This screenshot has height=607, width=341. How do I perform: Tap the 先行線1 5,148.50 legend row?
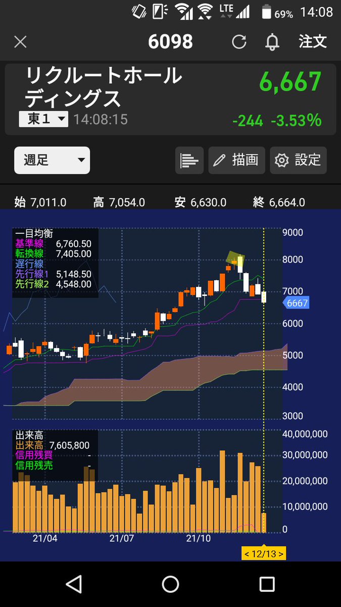(54, 274)
